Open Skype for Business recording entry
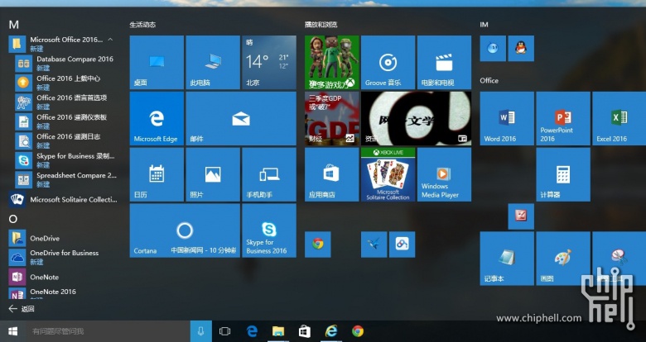 [67, 160]
